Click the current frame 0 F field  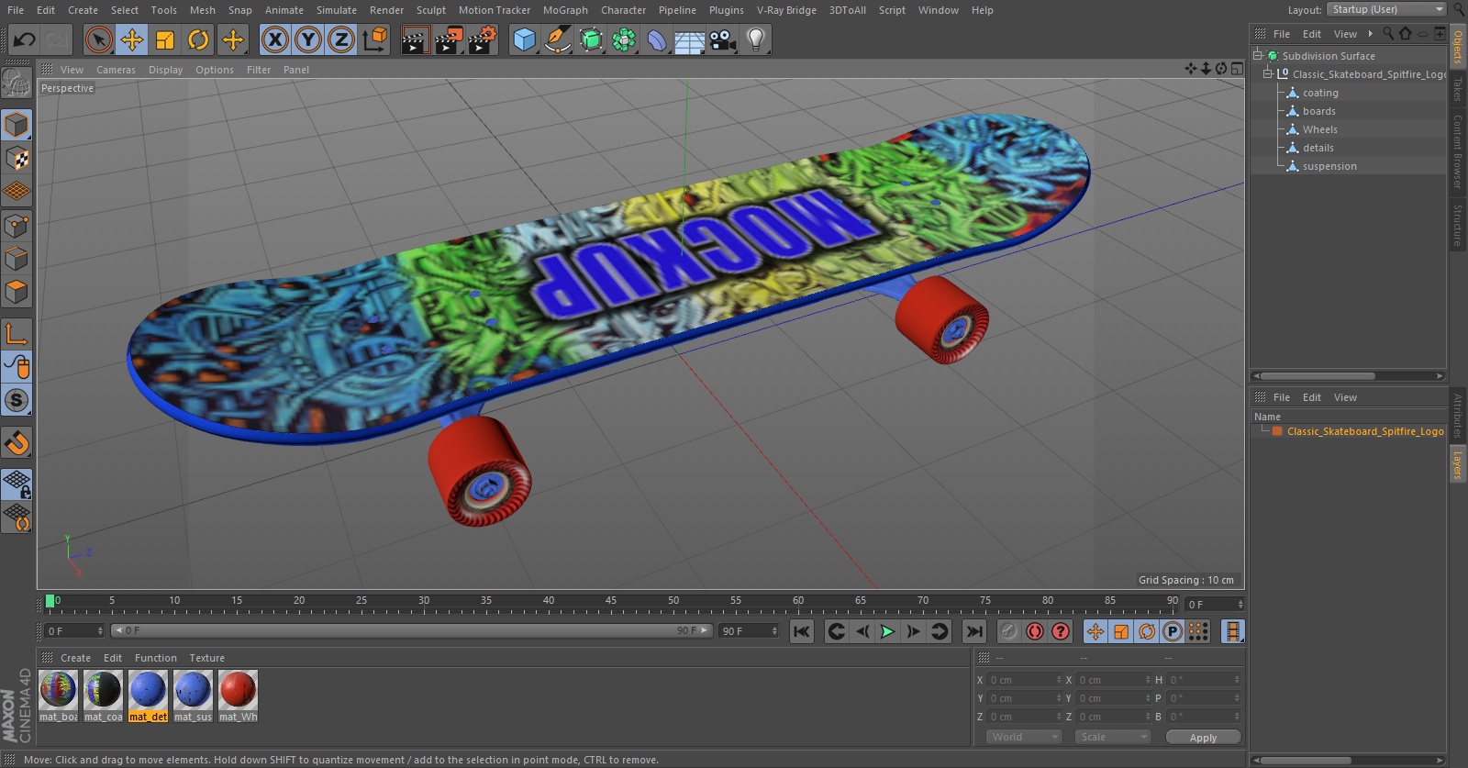tap(74, 630)
